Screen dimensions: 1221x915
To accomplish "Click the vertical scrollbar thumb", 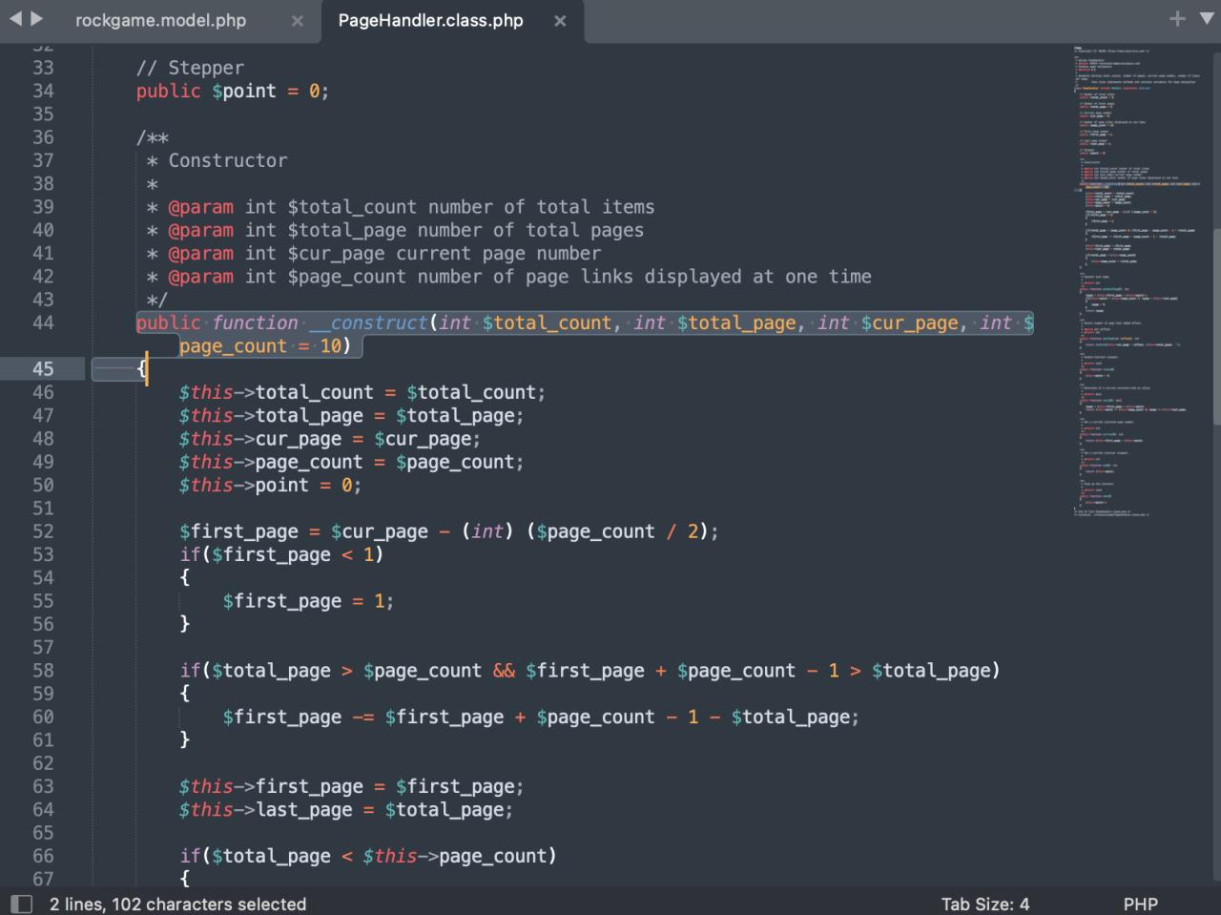I will tap(1215, 326).
